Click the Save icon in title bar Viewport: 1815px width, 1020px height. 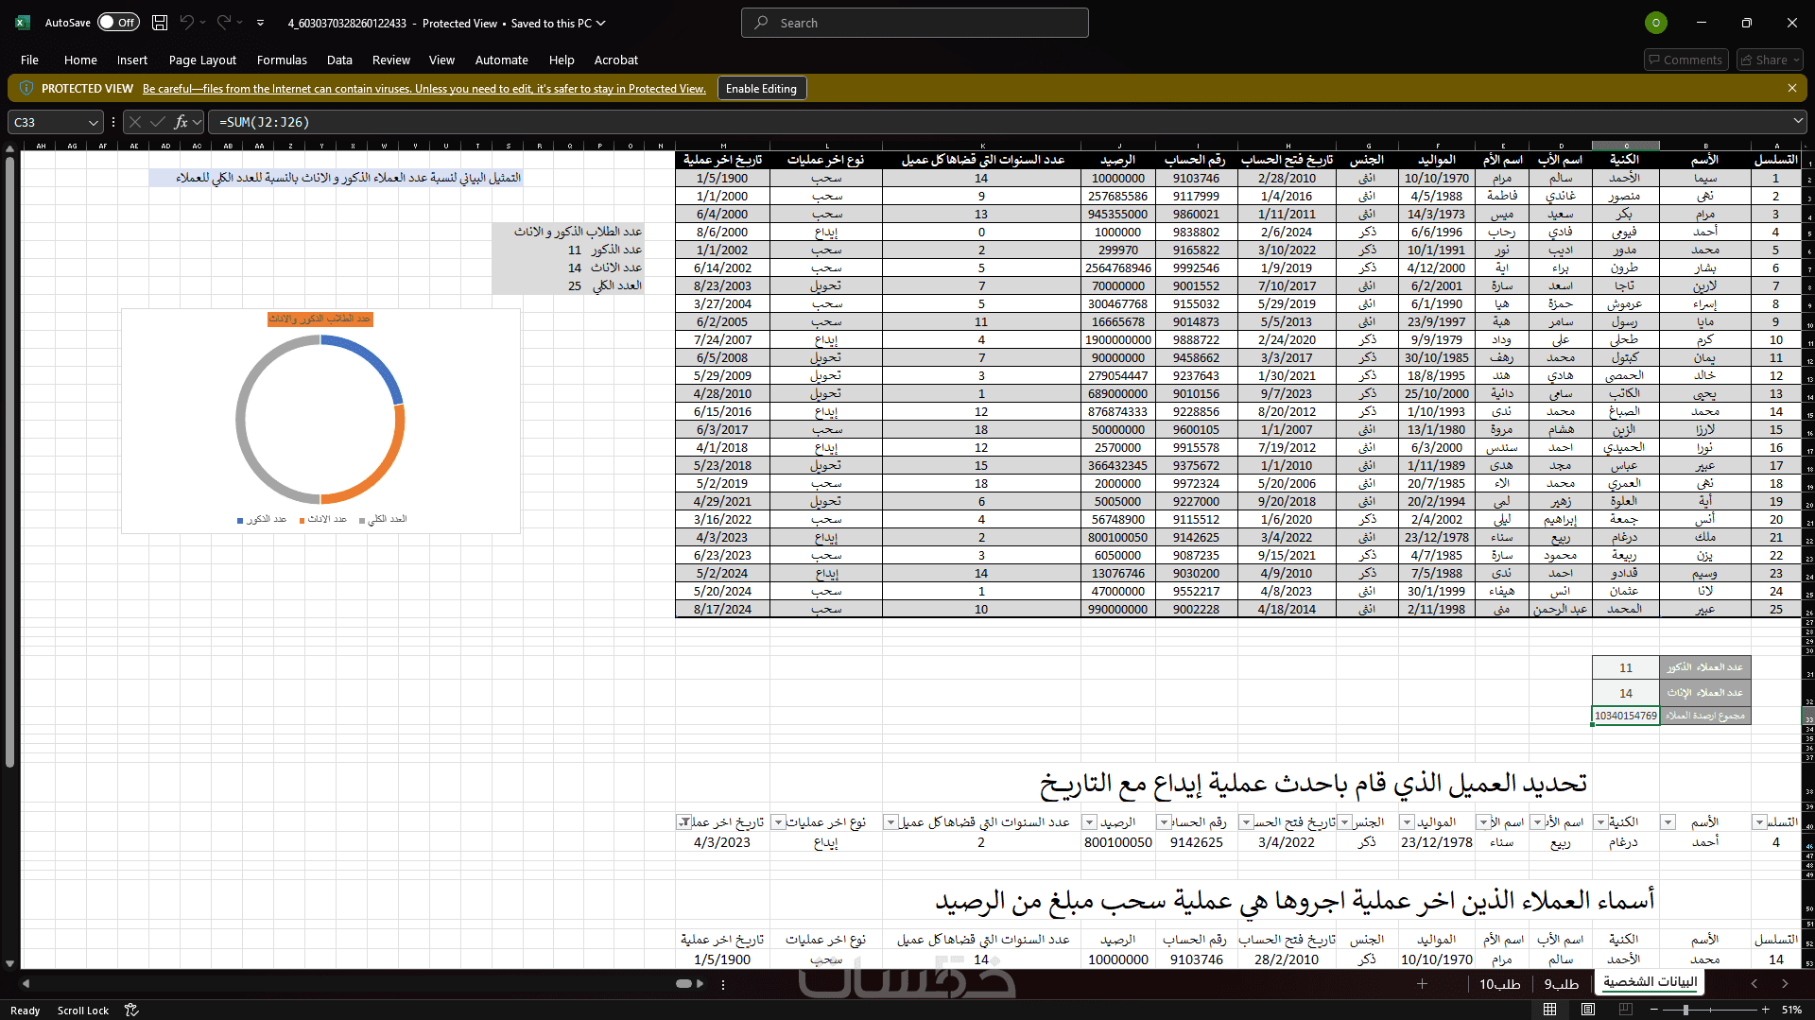pos(160,23)
